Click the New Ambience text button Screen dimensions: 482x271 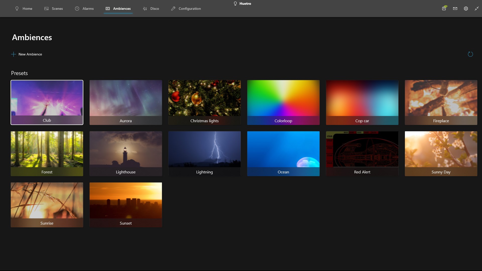[30, 54]
